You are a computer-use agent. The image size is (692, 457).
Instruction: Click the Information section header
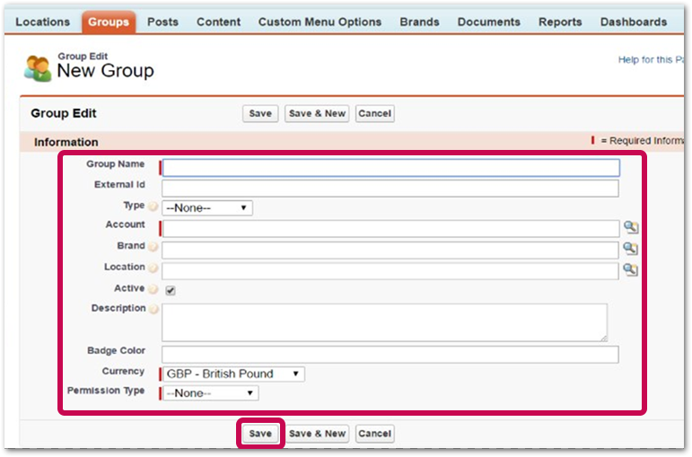click(66, 142)
